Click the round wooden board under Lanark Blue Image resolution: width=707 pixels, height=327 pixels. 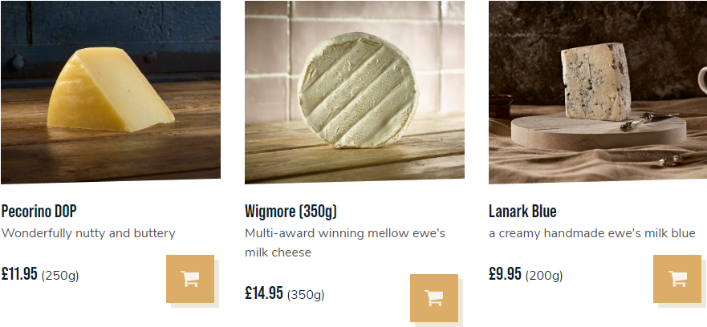(599, 131)
